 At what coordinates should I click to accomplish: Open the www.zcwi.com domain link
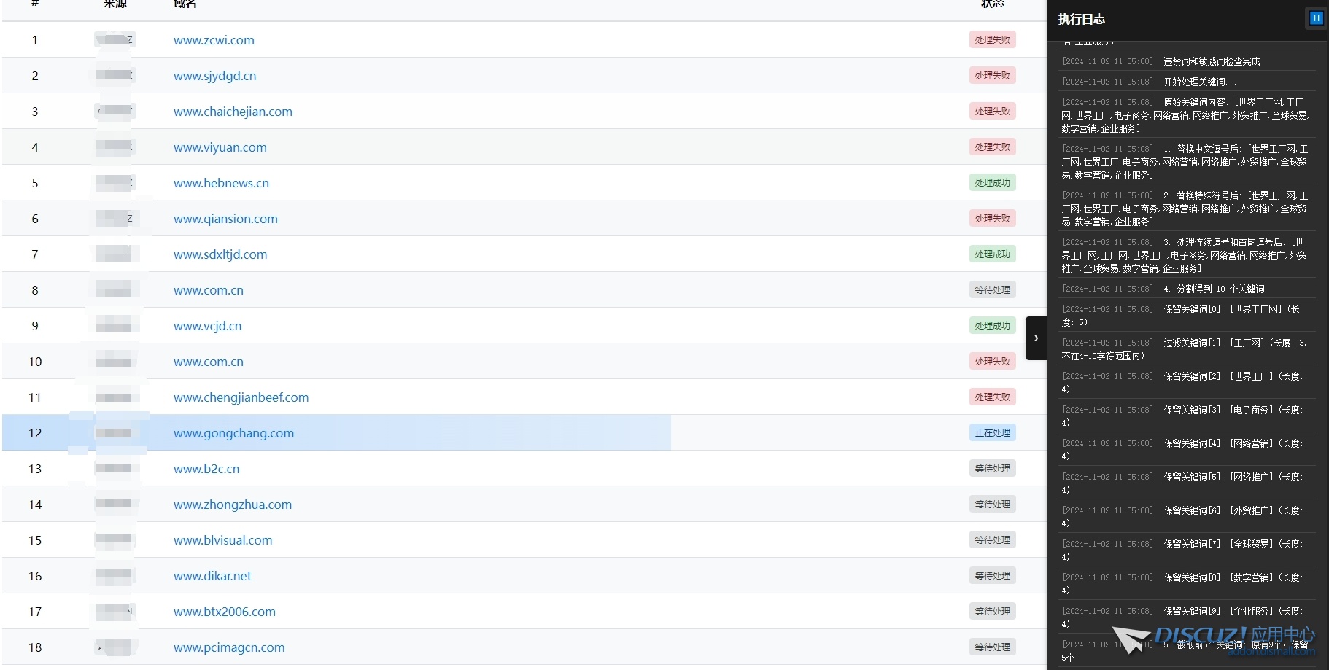click(x=214, y=40)
